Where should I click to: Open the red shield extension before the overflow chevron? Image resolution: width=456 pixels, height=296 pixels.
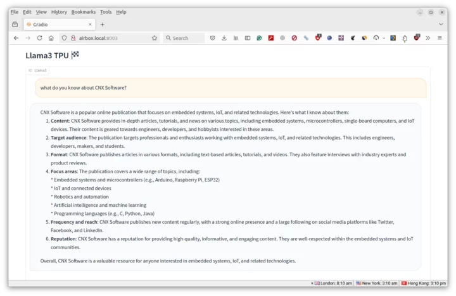coord(417,37)
